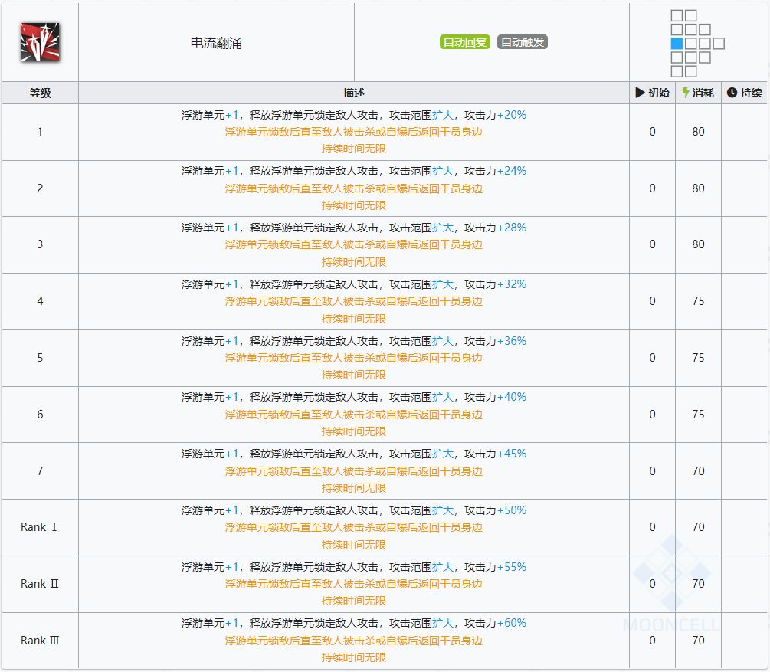
Task: Click the initial value 0 in level 2 row
Action: point(652,188)
